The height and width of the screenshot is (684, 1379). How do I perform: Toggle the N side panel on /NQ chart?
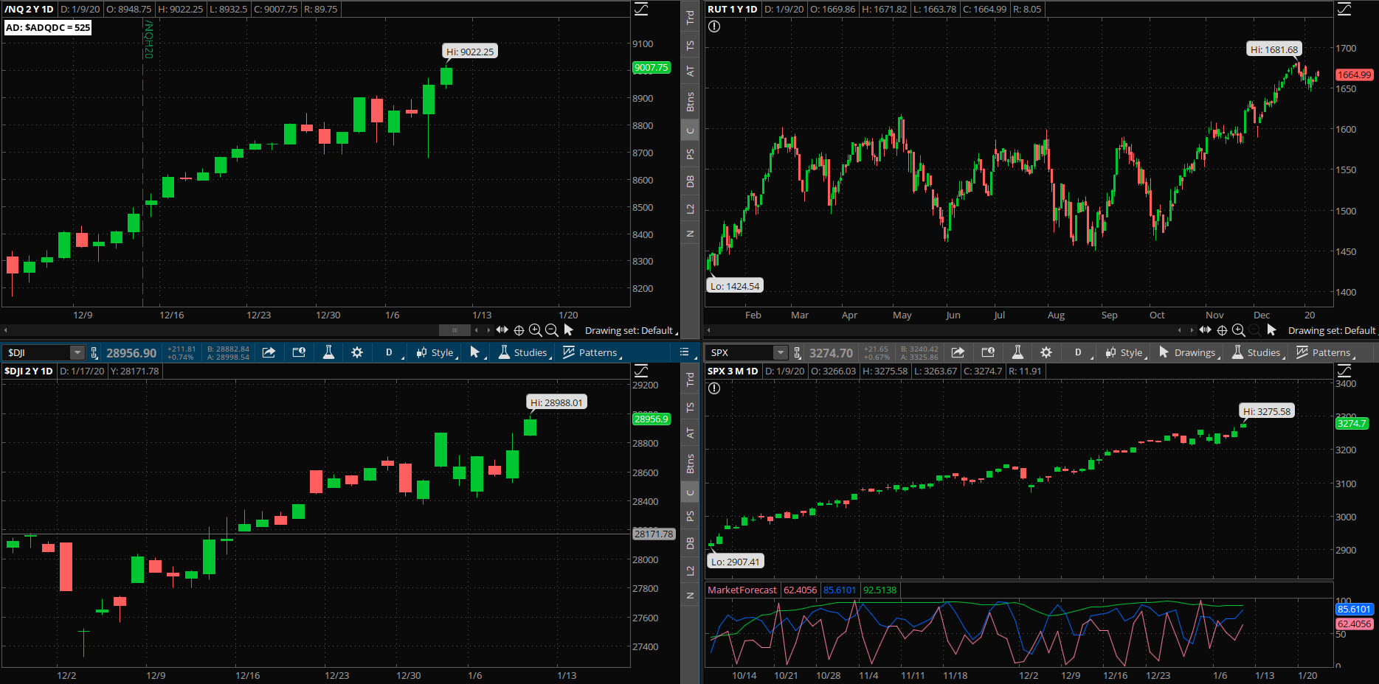[690, 234]
